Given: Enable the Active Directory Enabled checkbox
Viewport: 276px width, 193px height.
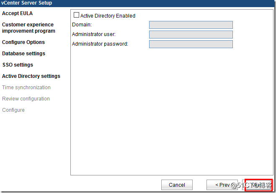Looking at the screenshot, I should (76, 15).
